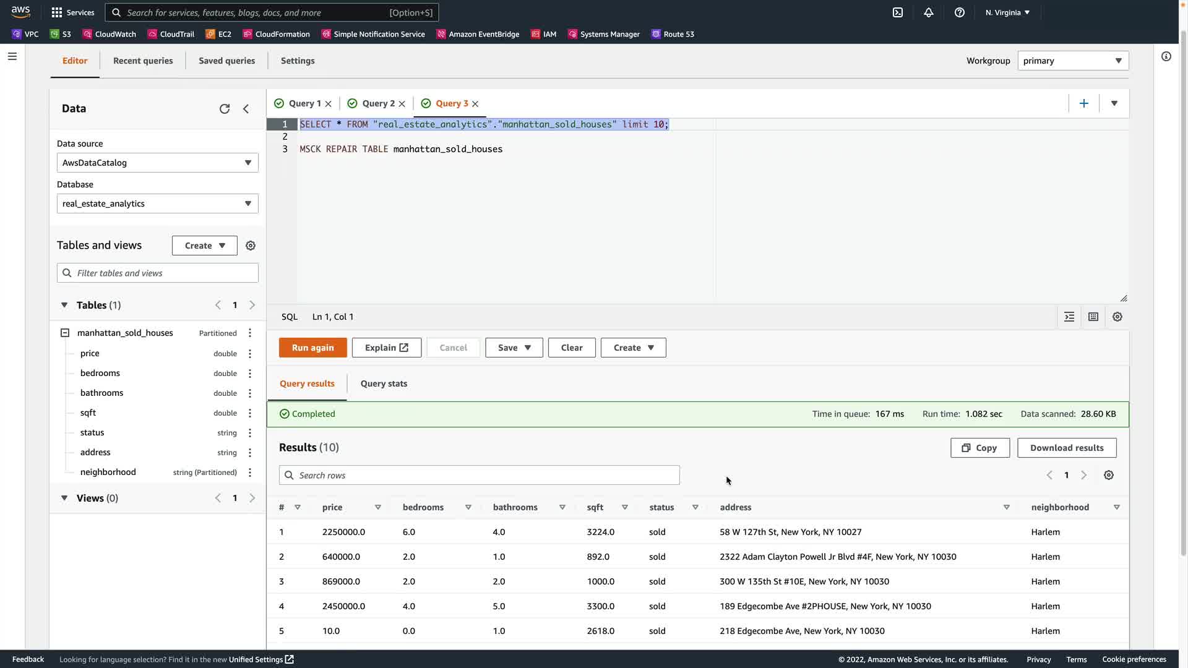Open the Database dropdown
The image size is (1188, 668).
[157, 203]
